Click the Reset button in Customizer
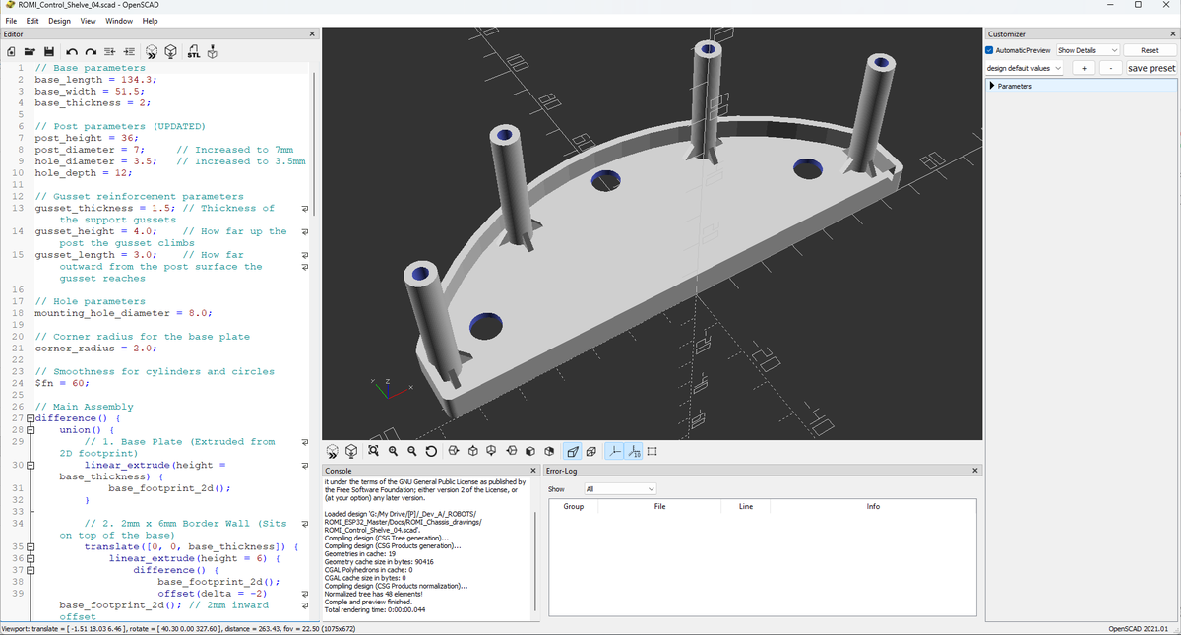1181x635 pixels. click(1150, 50)
